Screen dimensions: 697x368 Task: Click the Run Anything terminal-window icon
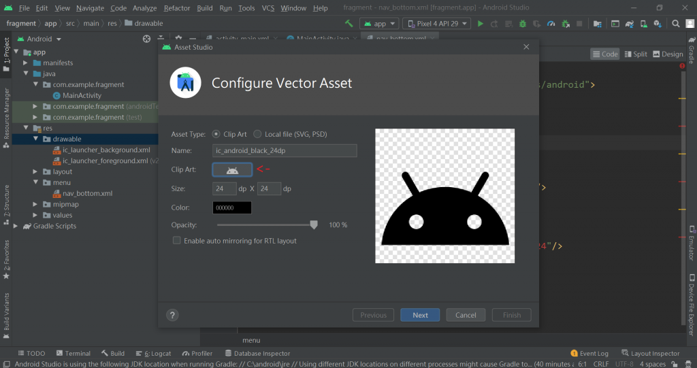coord(615,24)
